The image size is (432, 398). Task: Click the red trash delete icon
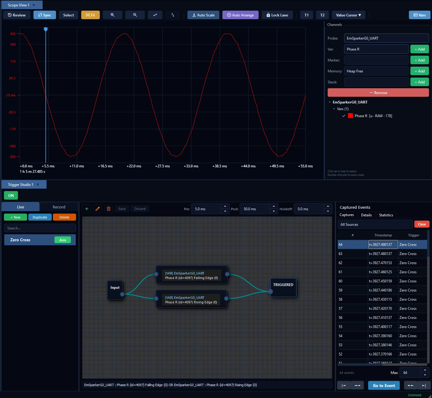(x=109, y=209)
